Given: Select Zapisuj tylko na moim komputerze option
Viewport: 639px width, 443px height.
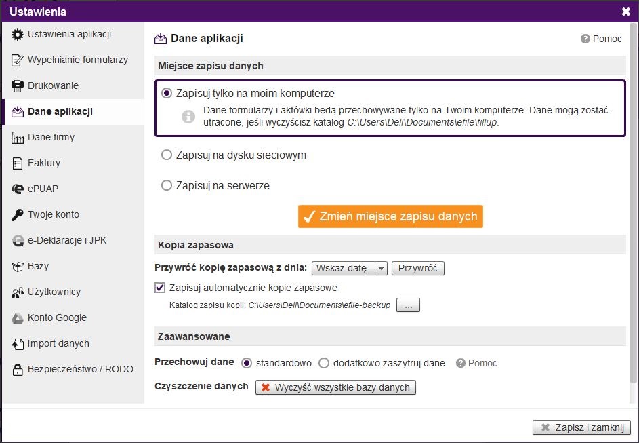Looking at the screenshot, I should (x=166, y=94).
